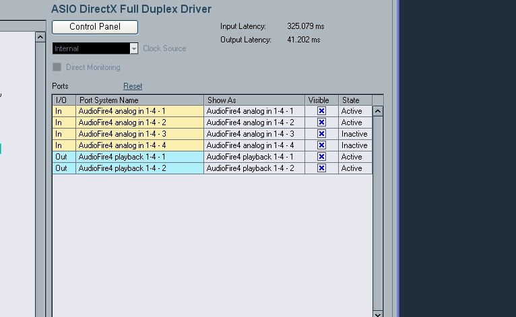Click the Port System Name column header

(x=140, y=100)
